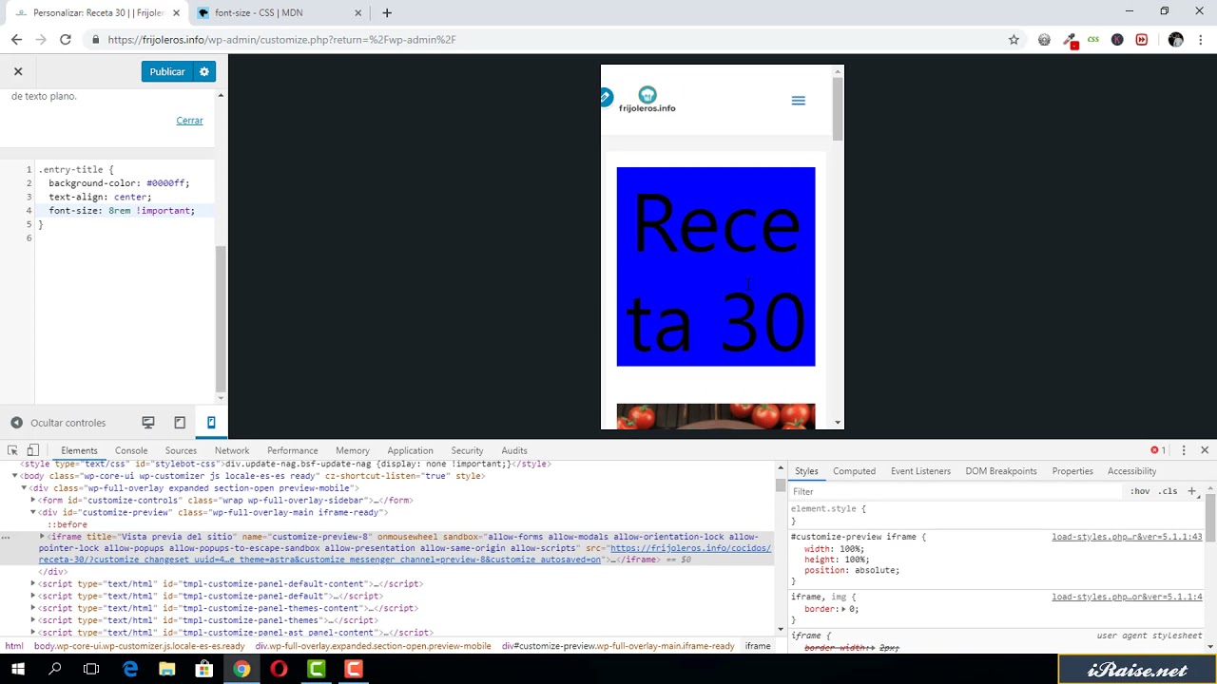Image resolution: width=1217 pixels, height=684 pixels.
Task: Close the Personalizar Receta 30 tab
Action: pyautogui.click(x=176, y=13)
